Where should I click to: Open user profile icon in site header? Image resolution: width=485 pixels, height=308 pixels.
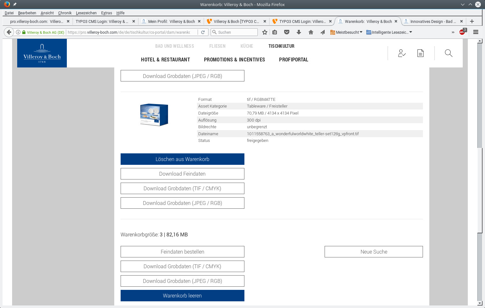pyautogui.click(x=402, y=53)
